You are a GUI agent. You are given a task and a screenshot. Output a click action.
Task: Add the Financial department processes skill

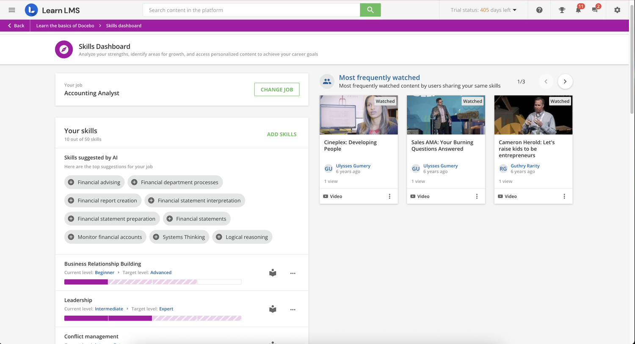point(175,182)
